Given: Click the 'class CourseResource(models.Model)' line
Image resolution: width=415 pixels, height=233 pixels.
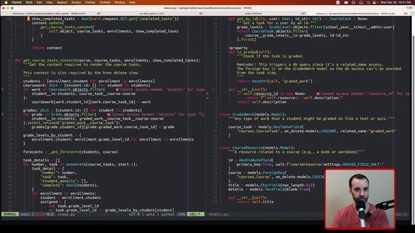Looking at the screenshot, I should pos(257,148).
